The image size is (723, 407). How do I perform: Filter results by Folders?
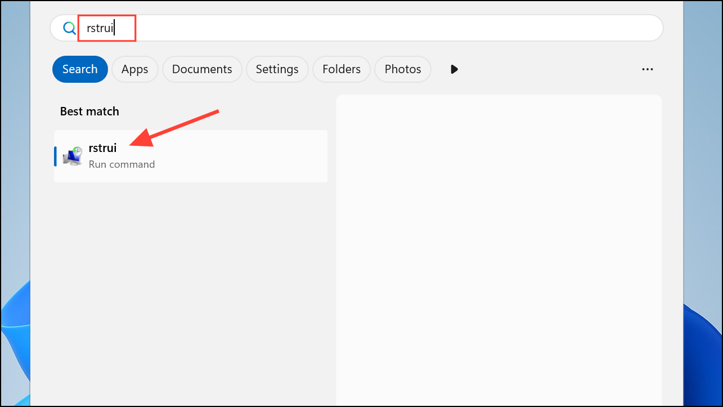point(341,69)
